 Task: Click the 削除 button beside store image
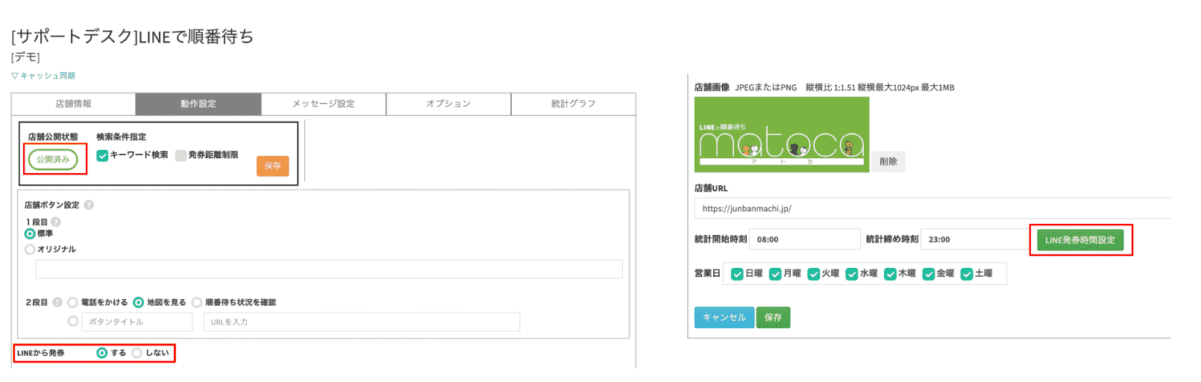point(888,161)
